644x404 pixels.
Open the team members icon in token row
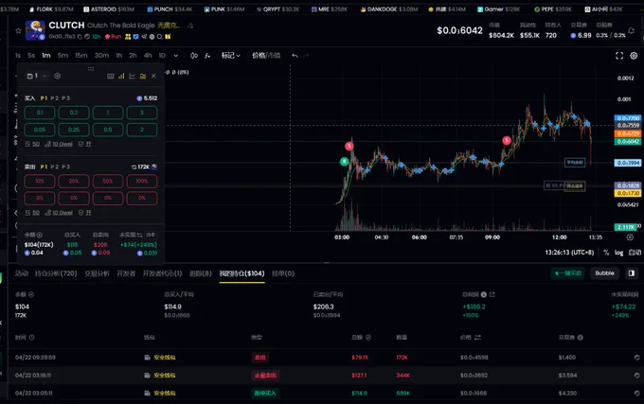(x=128, y=37)
